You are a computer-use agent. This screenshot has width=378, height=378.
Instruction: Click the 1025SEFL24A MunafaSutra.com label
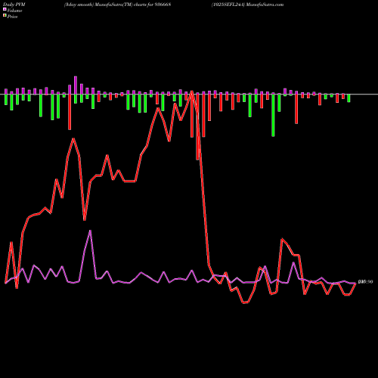pyautogui.click(x=247, y=5)
